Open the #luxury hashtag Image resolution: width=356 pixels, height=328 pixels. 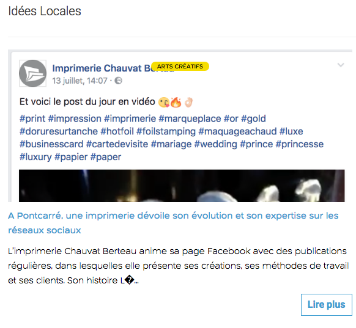[35, 157]
